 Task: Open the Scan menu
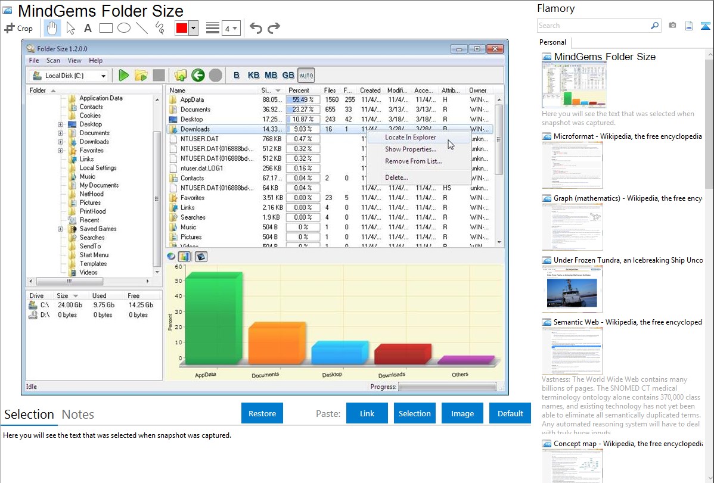point(53,61)
